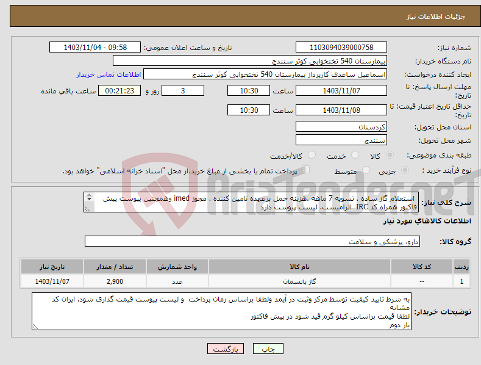Screen dimensions: 481x365
Task: Select the خدمت radio button
Action: [355, 155]
